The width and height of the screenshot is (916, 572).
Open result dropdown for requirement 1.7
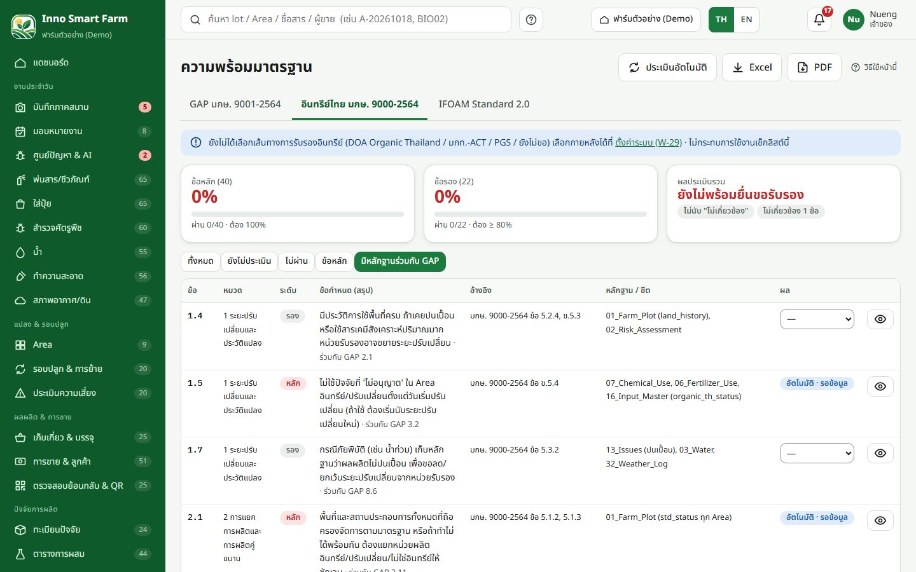point(817,453)
